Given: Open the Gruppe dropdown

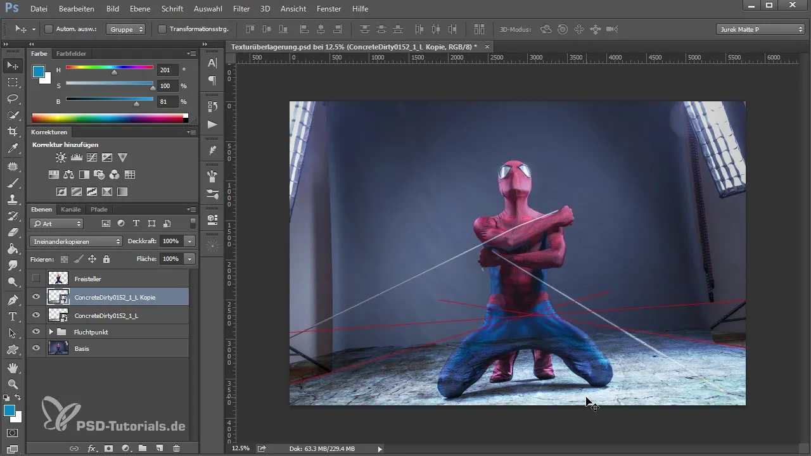Looking at the screenshot, I should [125, 29].
